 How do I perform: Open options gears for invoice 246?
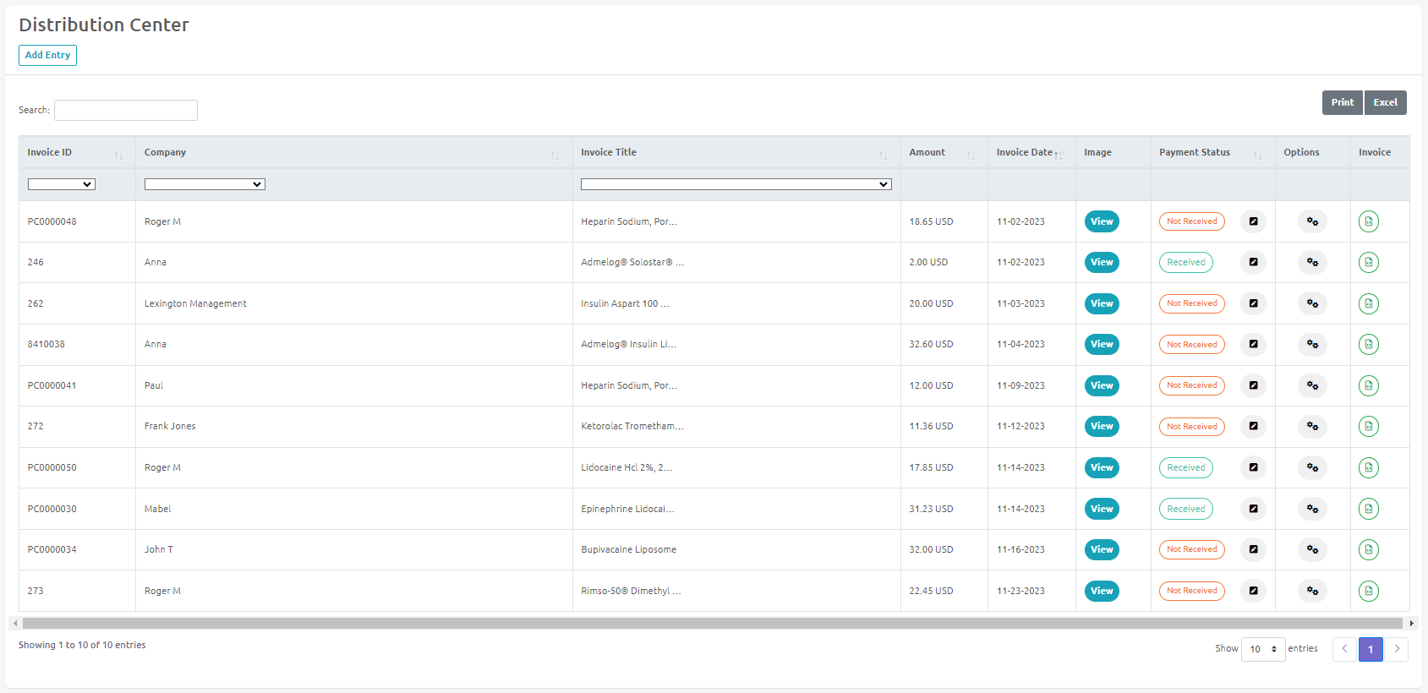(1312, 262)
